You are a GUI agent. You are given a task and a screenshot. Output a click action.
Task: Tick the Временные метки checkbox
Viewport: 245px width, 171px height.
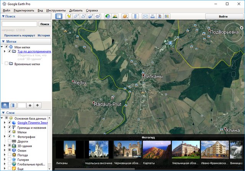tap(7, 64)
